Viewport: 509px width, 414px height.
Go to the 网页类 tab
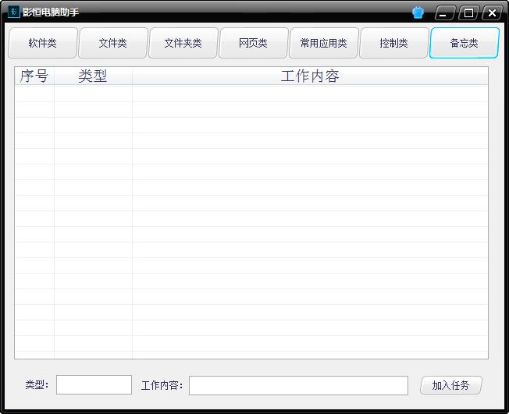pyautogui.click(x=254, y=43)
